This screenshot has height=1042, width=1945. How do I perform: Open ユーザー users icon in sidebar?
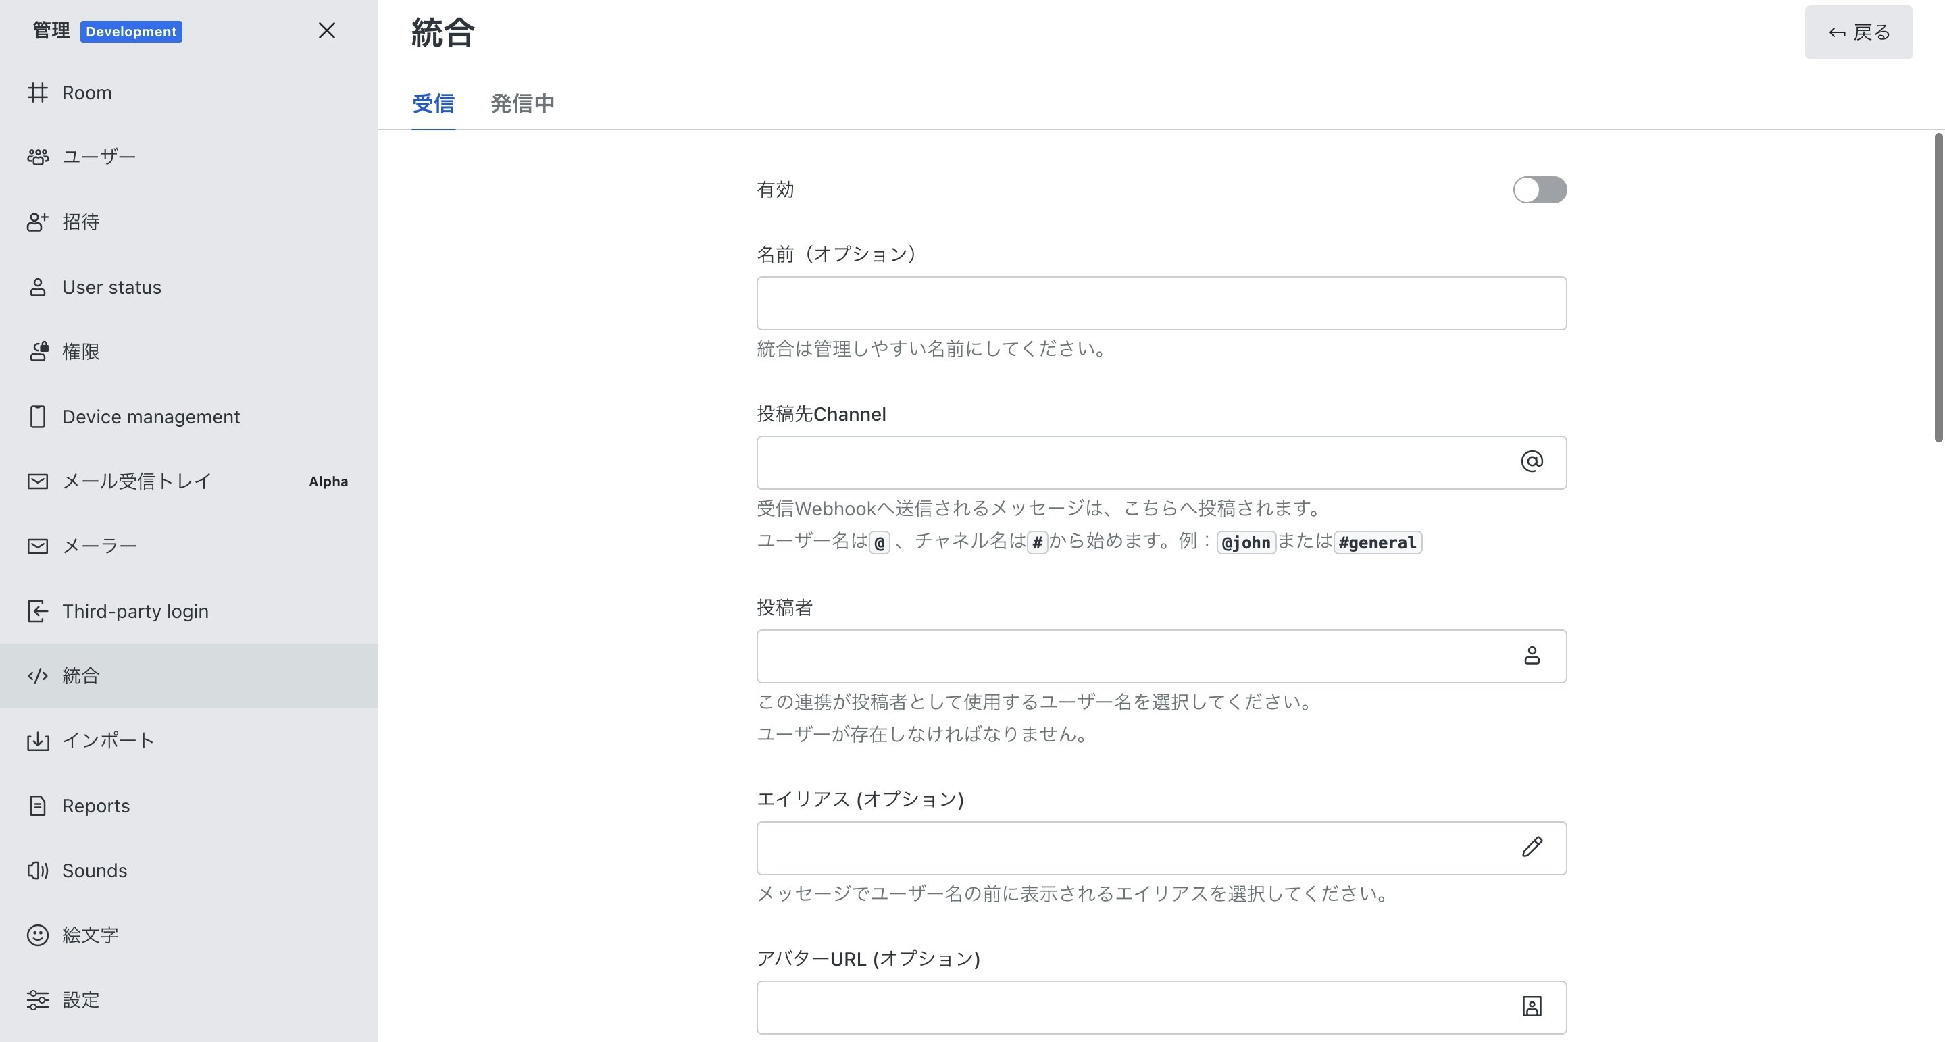pyautogui.click(x=38, y=157)
